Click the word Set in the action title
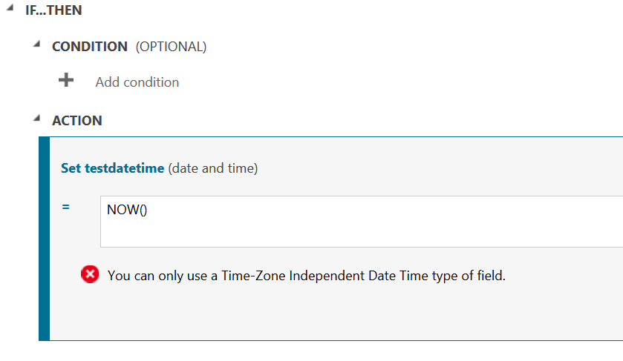Screen dimensions: 623x361 click(x=71, y=168)
